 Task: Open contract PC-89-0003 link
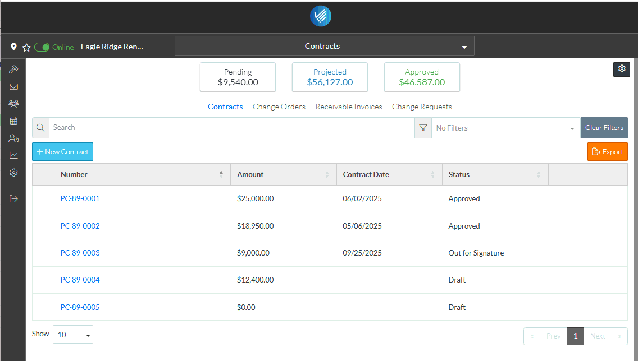pos(80,253)
